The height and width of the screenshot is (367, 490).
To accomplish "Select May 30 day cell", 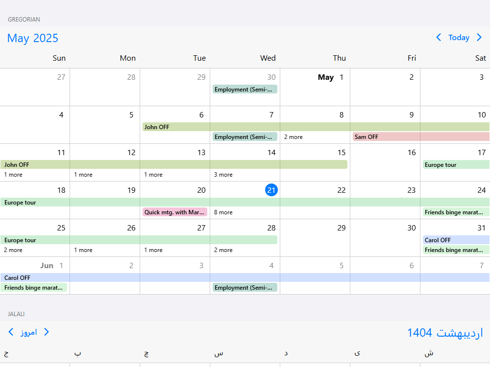I will (x=385, y=238).
